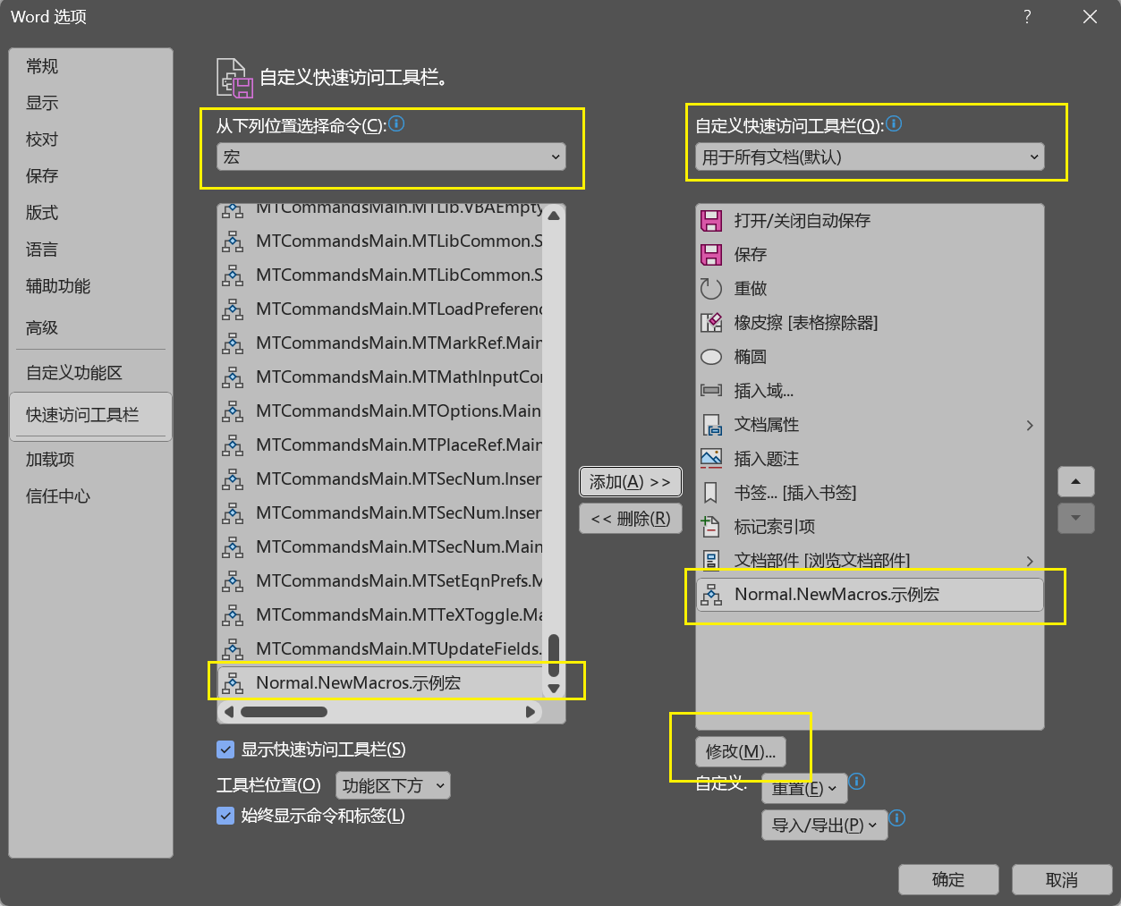Select the 重做 redo arrow icon
The height and width of the screenshot is (906, 1121).
pyautogui.click(x=711, y=289)
